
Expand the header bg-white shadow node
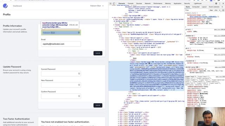pos(114,25)
